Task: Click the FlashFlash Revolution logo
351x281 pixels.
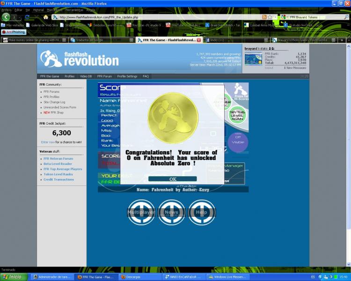Action: pos(79,59)
